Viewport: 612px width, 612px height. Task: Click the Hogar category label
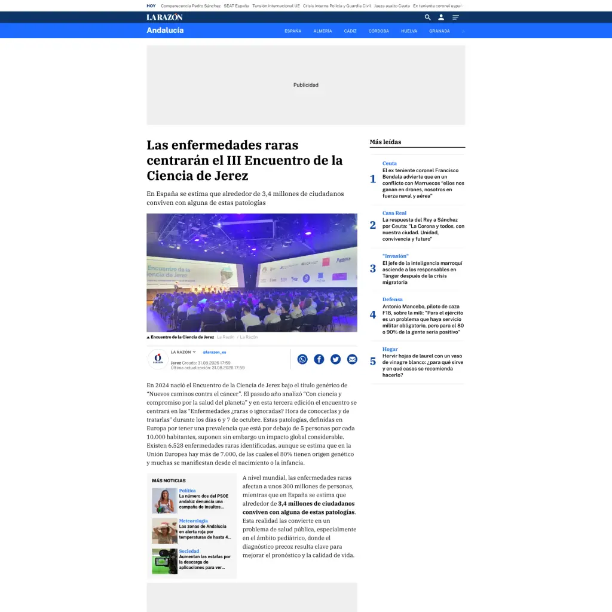click(x=390, y=349)
